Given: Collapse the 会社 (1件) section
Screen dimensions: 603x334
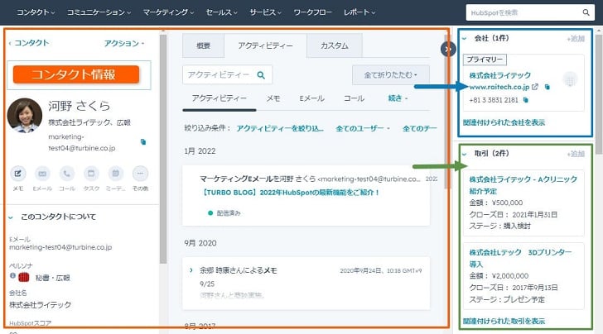Looking at the screenshot, I should tap(464, 38).
